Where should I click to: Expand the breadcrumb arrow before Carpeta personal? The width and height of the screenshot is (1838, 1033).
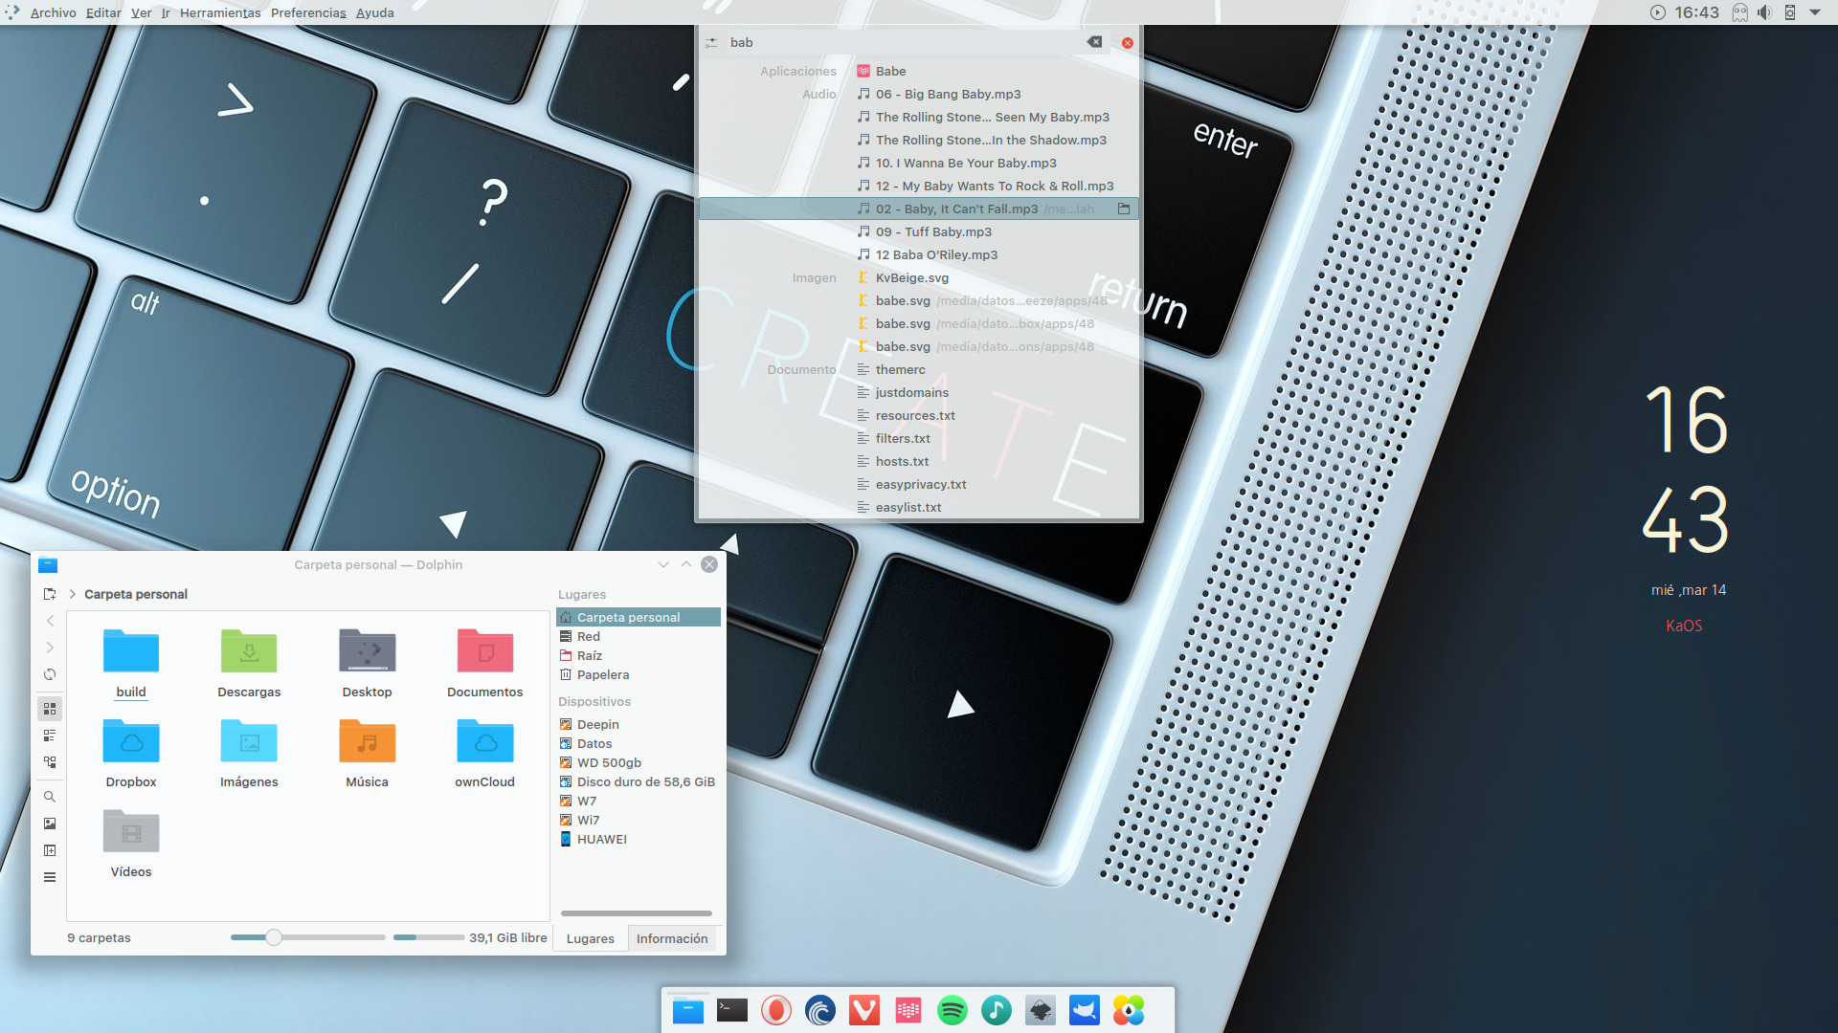pyautogui.click(x=73, y=594)
